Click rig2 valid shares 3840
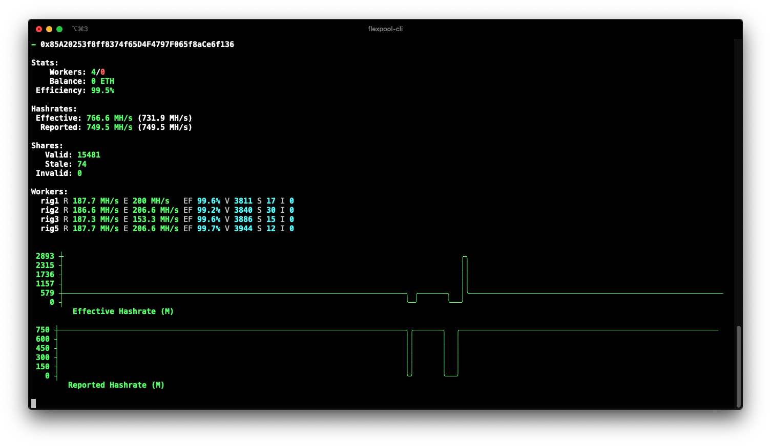The width and height of the screenshot is (771, 447). [243, 210]
